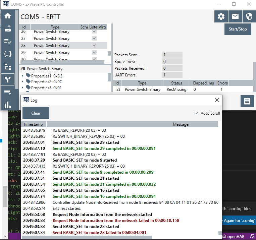Click the Liste column header

point(93,27)
